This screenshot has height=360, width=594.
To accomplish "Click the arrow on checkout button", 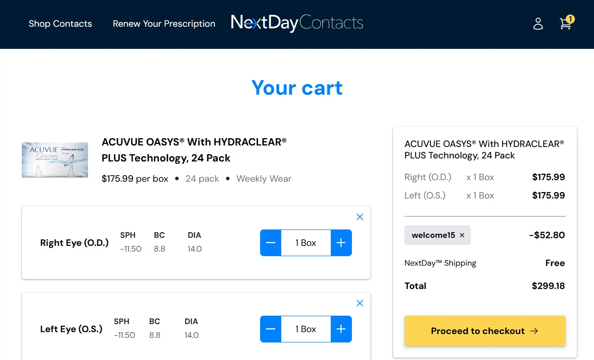I will (x=534, y=331).
